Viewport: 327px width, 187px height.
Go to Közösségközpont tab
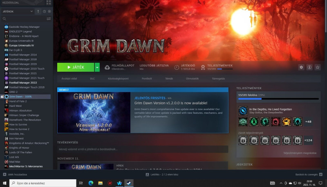[118, 79]
